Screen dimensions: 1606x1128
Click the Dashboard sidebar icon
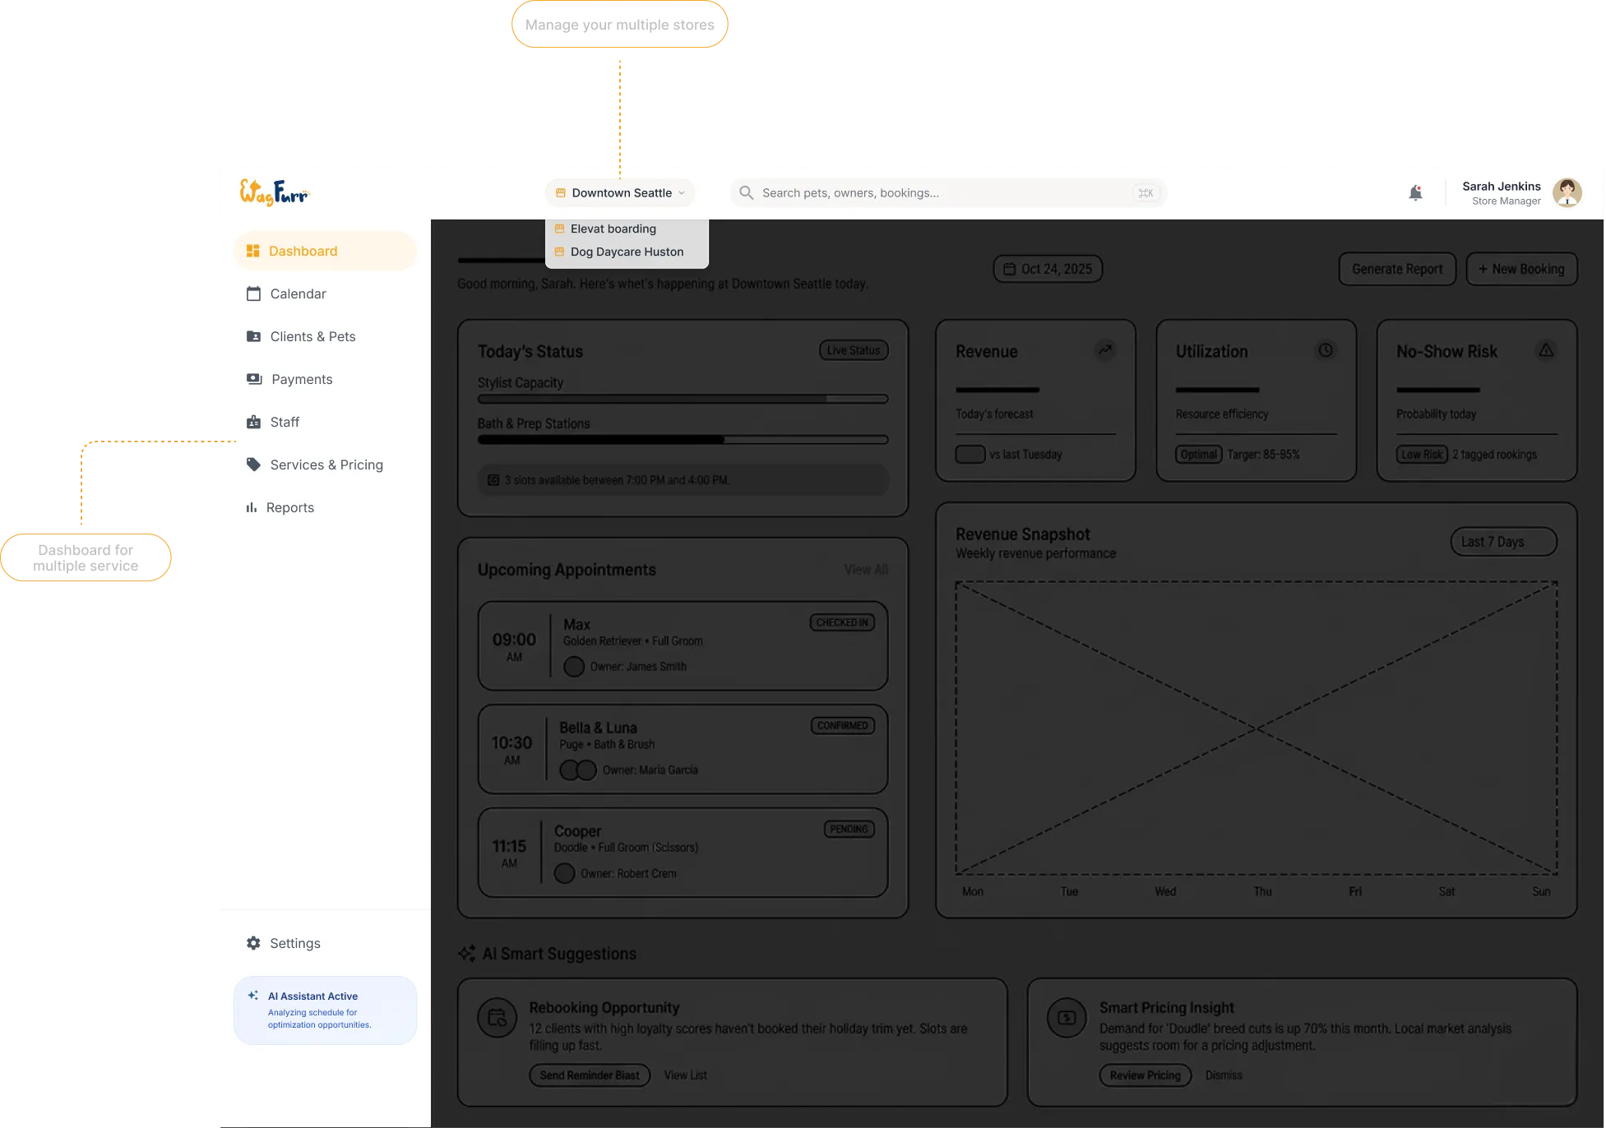click(x=253, y=251)
